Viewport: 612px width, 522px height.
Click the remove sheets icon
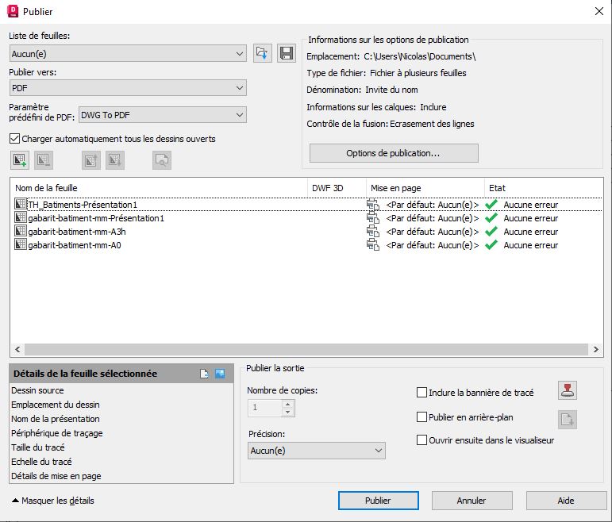(x=44, y=160)
